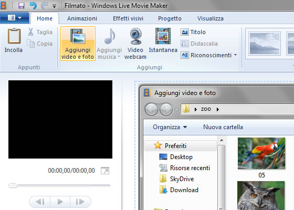Image resolution: width=294 pixels, height=210 pixels.
Task: Add a Titolo to the movie
Action: point(193,32)
